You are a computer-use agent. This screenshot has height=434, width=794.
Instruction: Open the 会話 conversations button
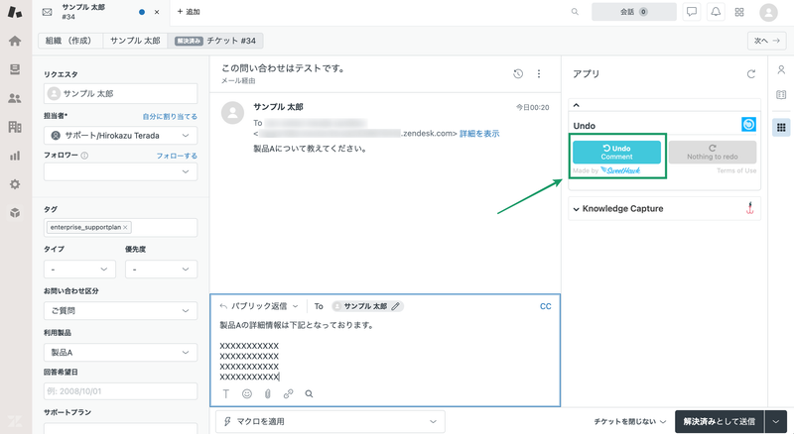click(634, 12)
